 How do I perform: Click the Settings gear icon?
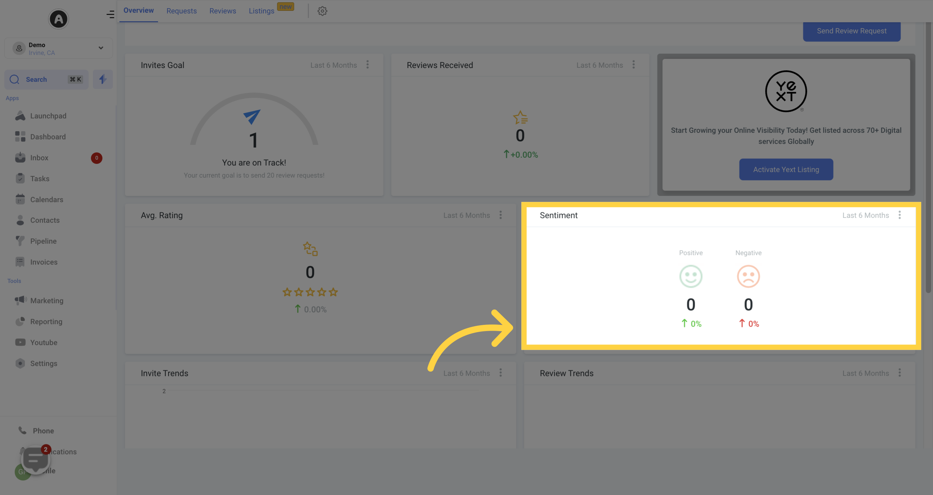point(322,10)
